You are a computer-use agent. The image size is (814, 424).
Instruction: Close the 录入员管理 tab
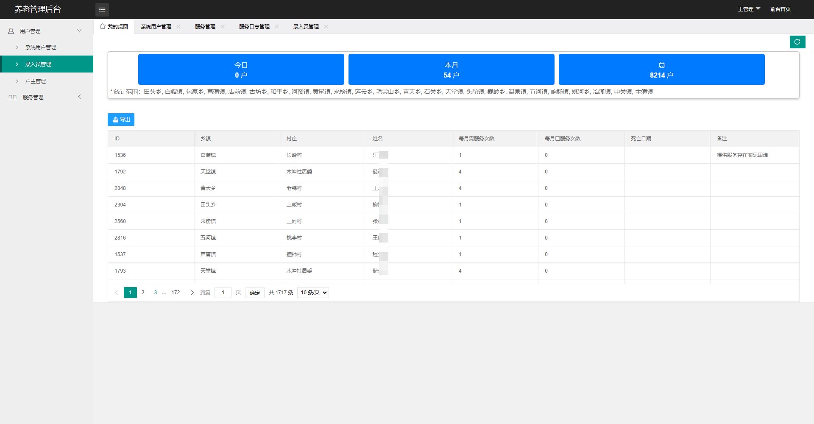(326, 26)
